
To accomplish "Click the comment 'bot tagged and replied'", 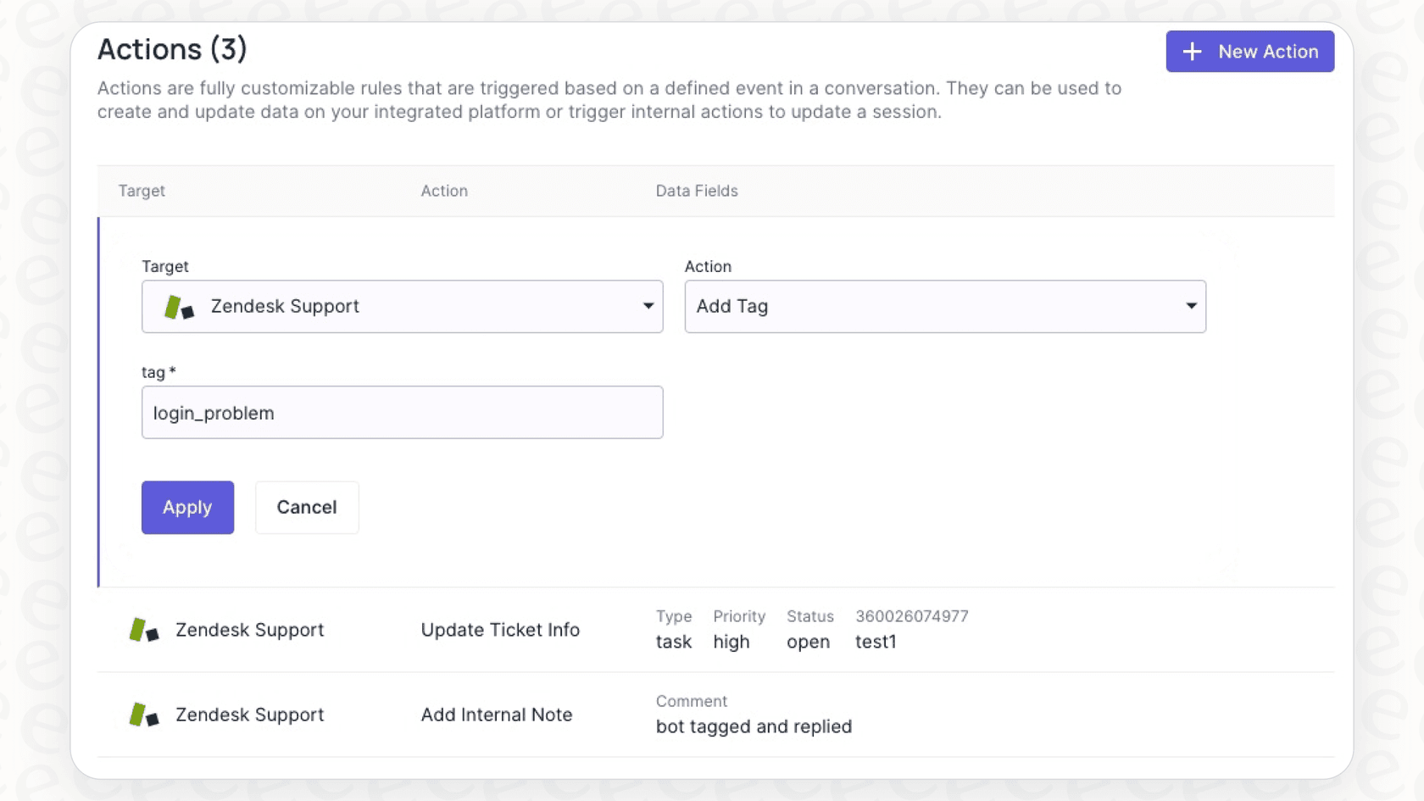I will coord(754,726).
